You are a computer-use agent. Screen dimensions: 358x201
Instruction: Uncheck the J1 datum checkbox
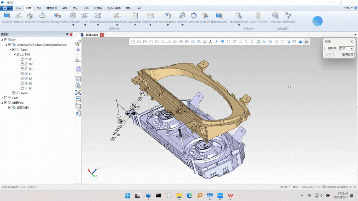(x=22, y=74)
